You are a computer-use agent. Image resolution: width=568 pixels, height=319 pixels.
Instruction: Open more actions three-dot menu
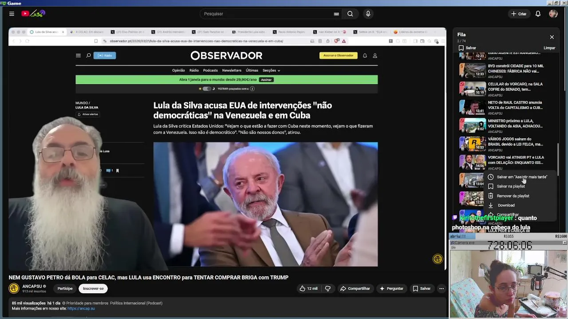(x=441, y=288)
